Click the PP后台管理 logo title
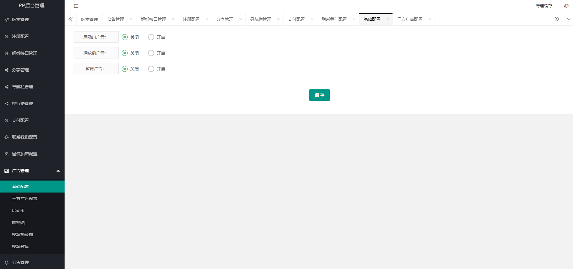Image resolution: width=573 pixels, height=269 pixels. point(32,6)
